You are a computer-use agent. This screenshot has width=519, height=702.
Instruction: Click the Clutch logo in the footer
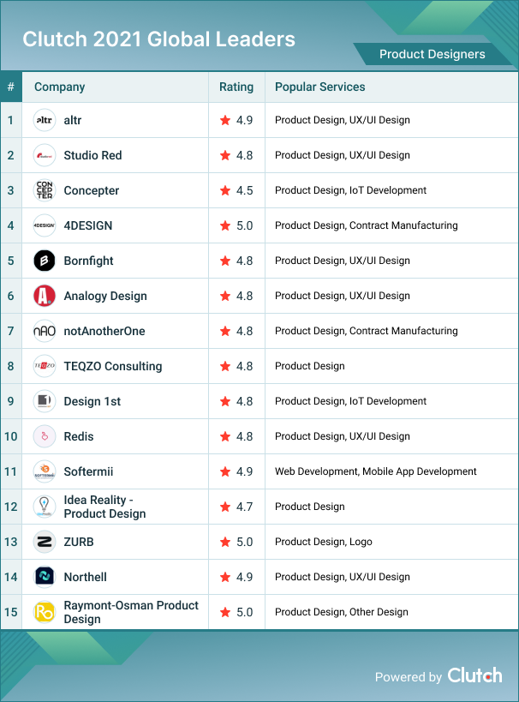[x=474, y=675]
